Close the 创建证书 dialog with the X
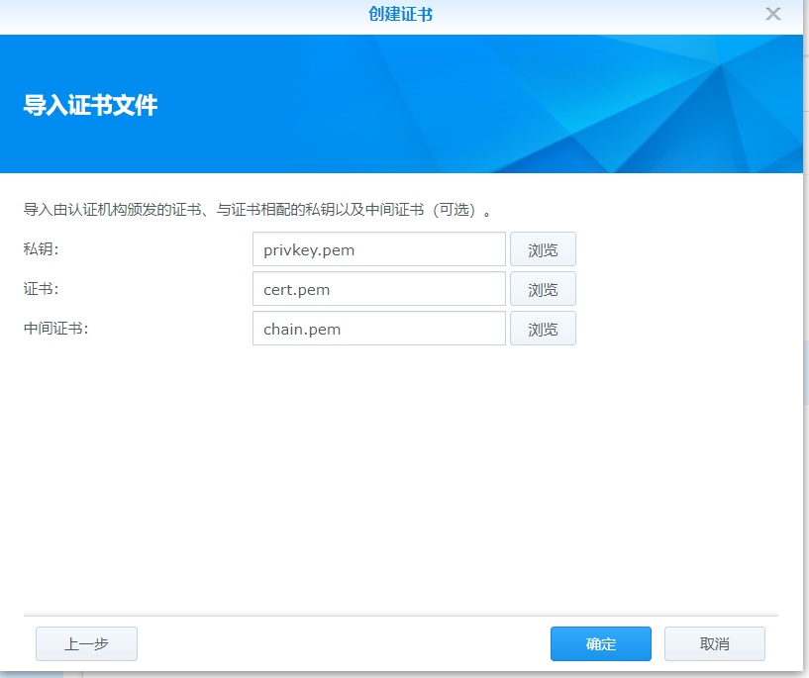This screenshot has height=678, width=809. pos(775,14)
